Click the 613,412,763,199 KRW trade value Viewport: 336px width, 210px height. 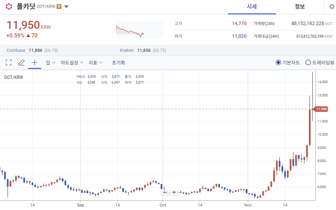(x=314, y=36)
